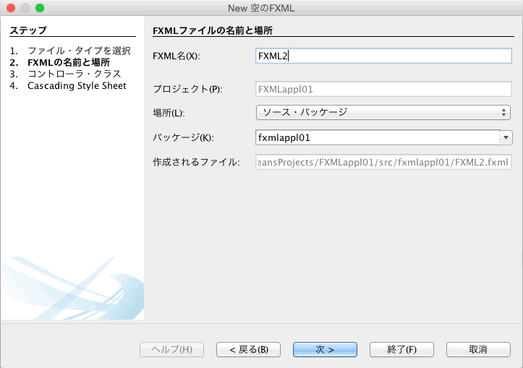This screenshot has height=368, width=523.
Task: Click the ヘルプ(H) button
Action: 171,349
